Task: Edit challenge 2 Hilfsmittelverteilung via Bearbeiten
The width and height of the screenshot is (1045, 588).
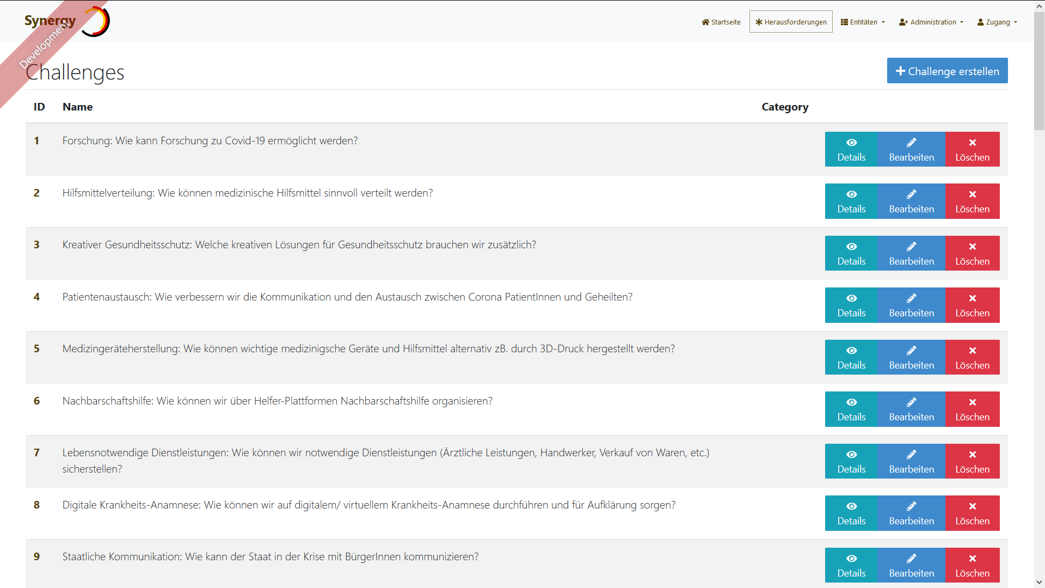Action: coord(911,201)
